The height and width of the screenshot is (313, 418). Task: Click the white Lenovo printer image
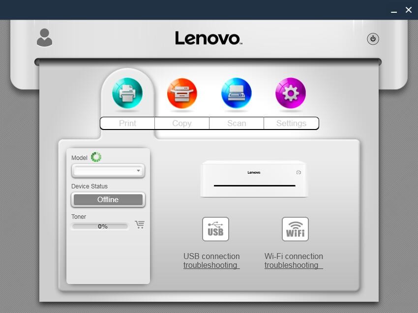click(x=254, y=179)
